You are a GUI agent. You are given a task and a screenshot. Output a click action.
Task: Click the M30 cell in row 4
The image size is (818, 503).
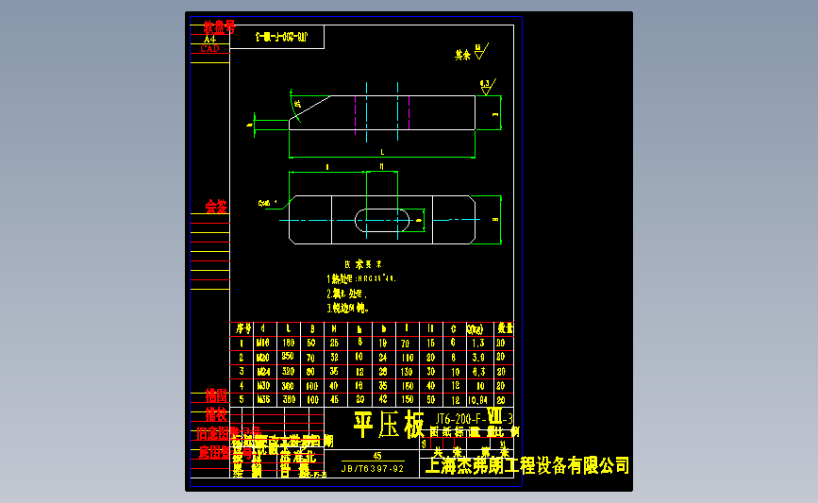pos(263,386)
